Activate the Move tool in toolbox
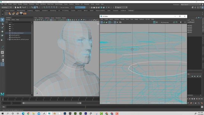 pyautogui.click(x=2, y=31)
